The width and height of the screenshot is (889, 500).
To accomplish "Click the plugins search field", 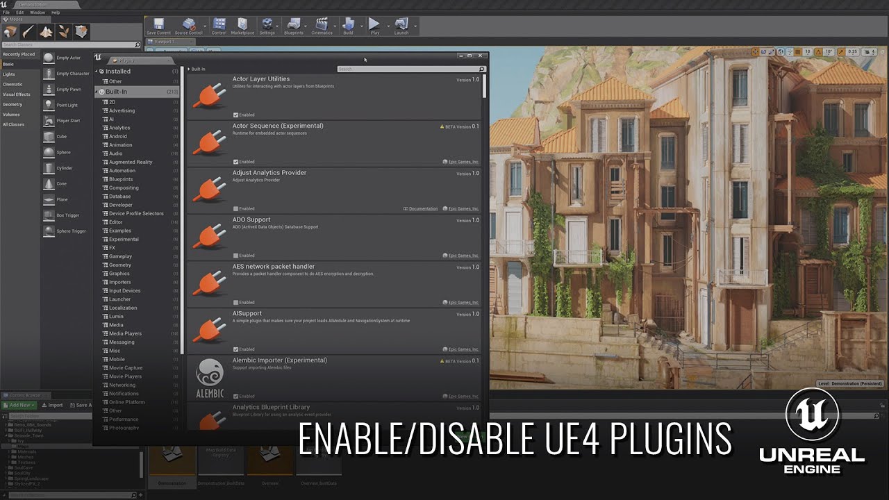I will pos(411,69).
